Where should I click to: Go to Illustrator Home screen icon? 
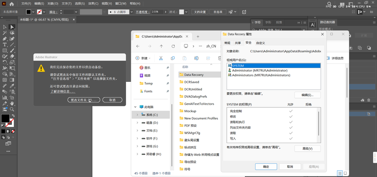click(x=11, y=4)
